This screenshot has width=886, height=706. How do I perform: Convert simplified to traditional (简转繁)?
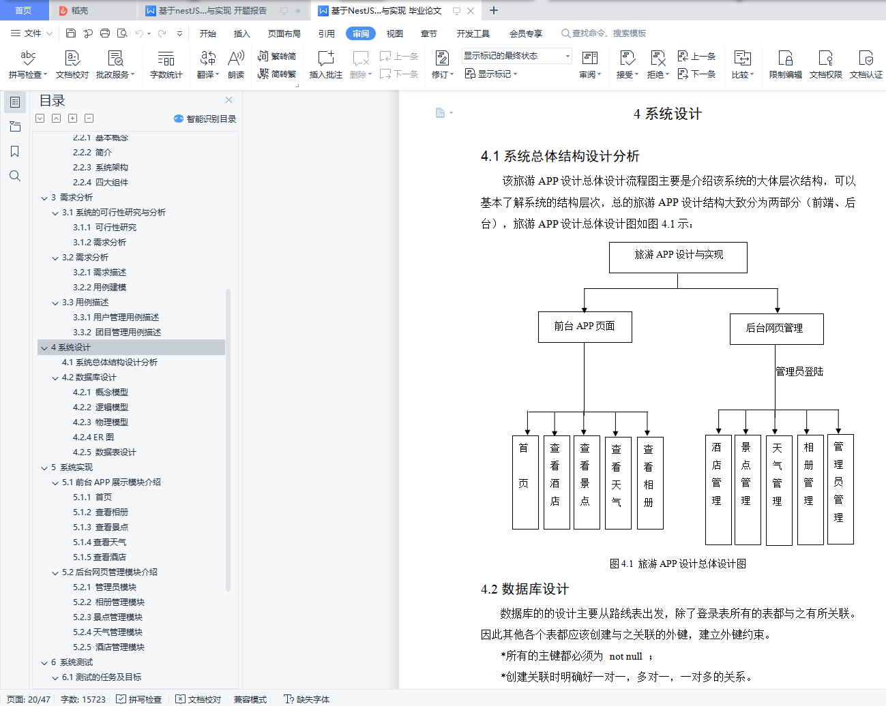coord(277,74)
